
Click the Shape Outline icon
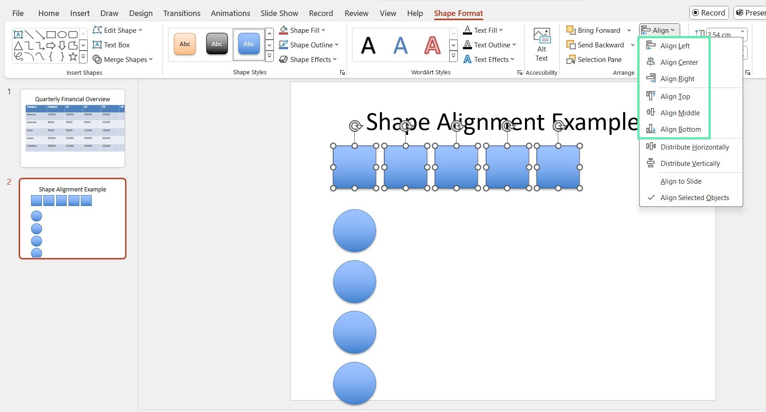click(x=283, y=45)
